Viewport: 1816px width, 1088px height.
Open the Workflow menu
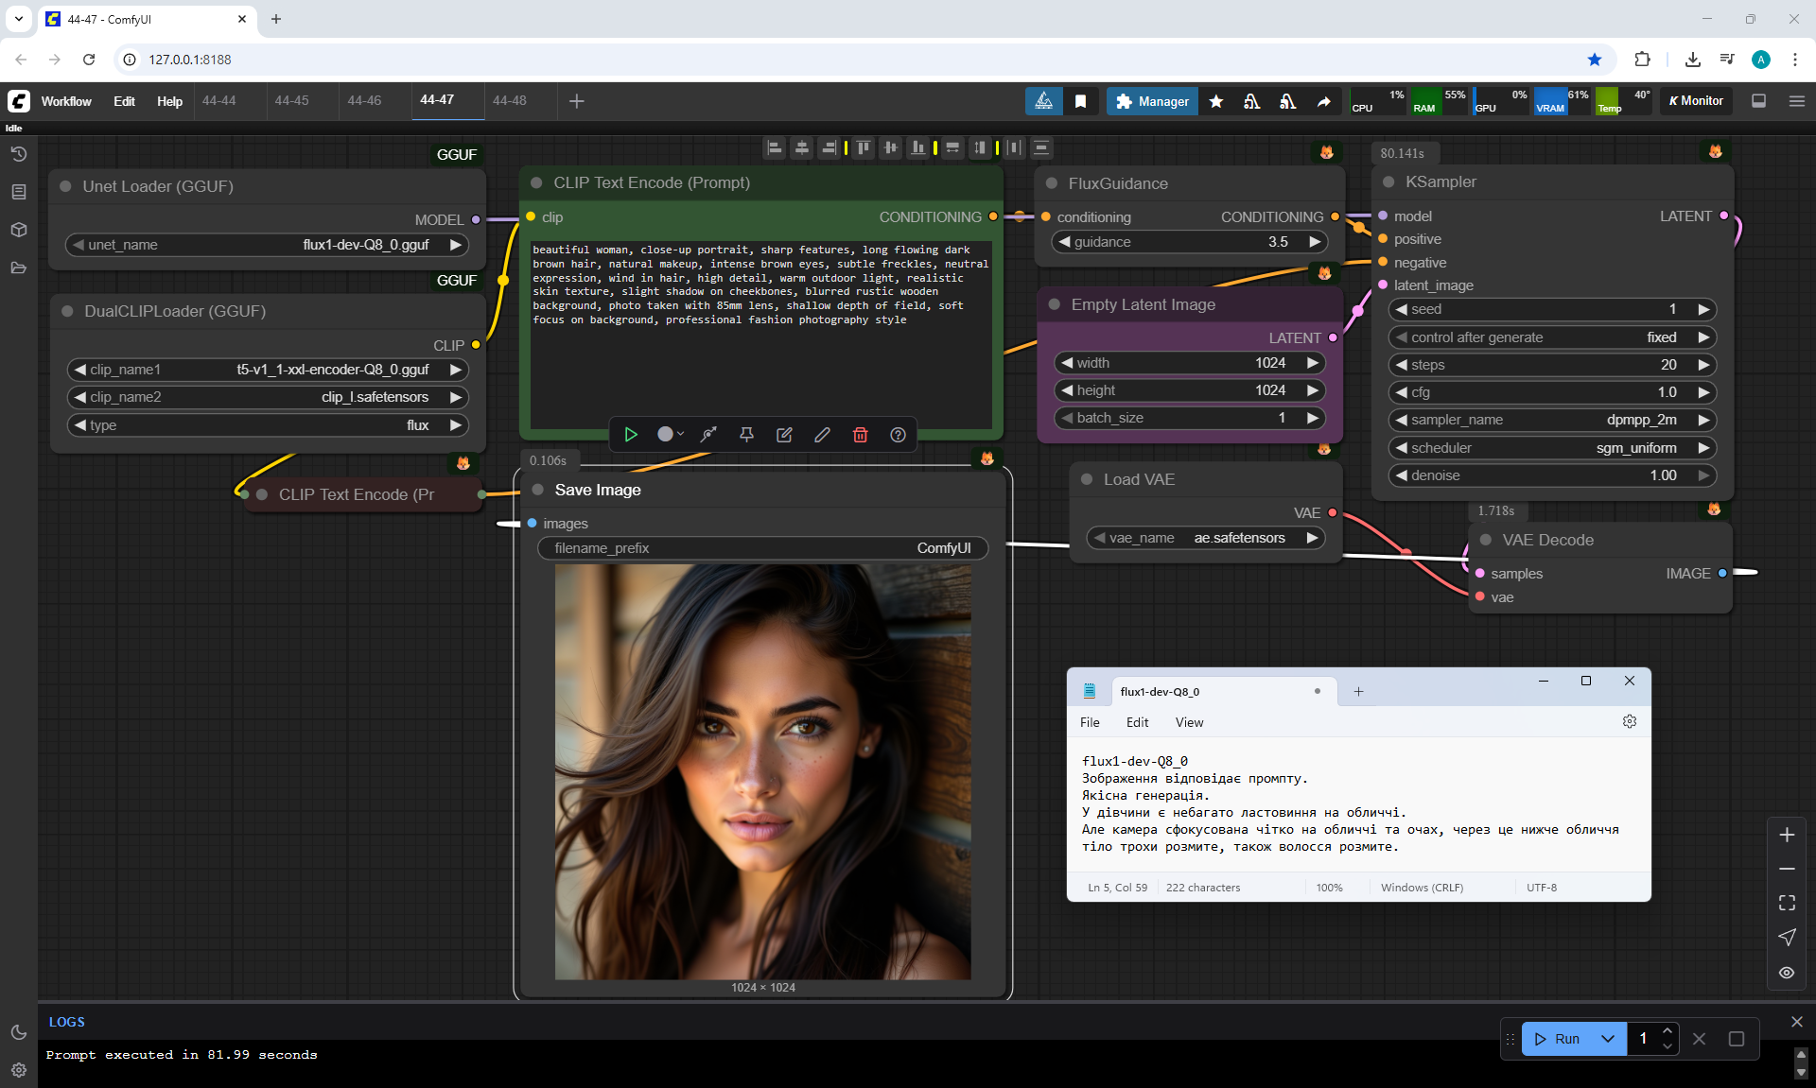tap(66, 101)
